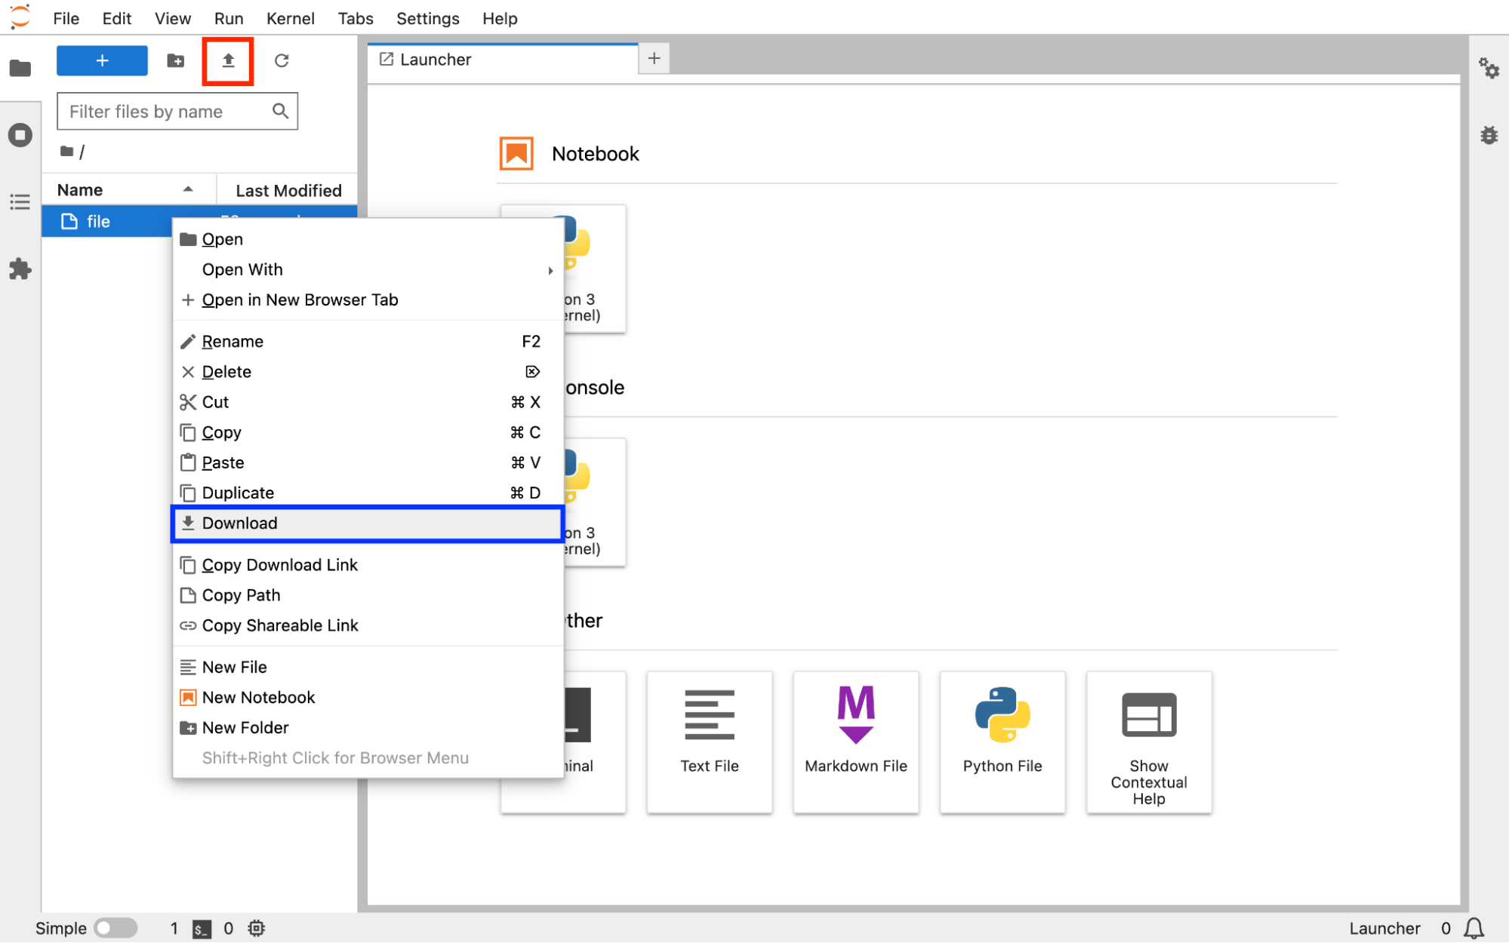1509x943 pixels.
Task: Choose Download in context menu
Action: click(x=368, y=524)
